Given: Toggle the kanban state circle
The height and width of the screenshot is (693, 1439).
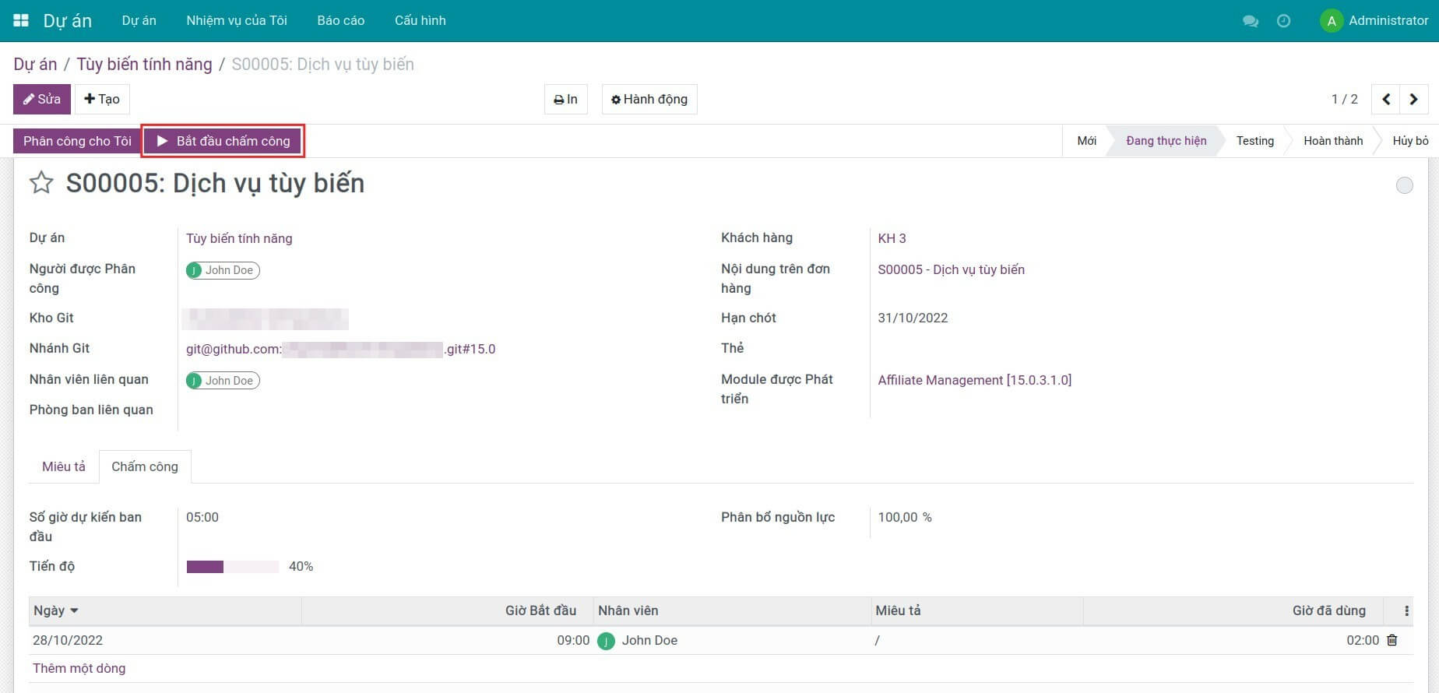Looking at the screenshot, I should pos(1404,185).
